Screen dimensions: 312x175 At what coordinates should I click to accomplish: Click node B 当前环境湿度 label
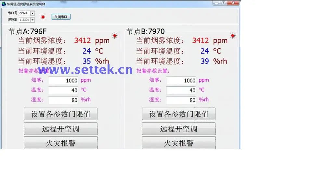[x=160, y=61]
